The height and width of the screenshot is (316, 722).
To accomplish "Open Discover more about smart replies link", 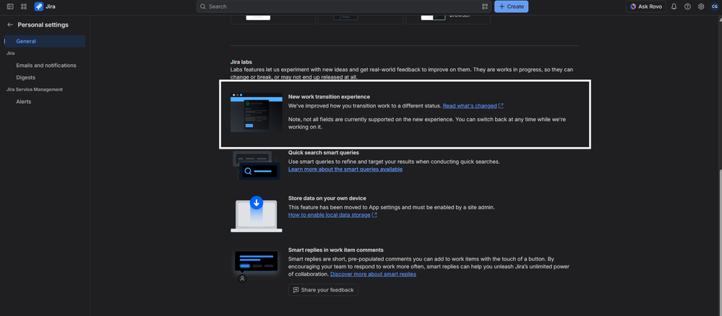I will (x=373, y=274).
